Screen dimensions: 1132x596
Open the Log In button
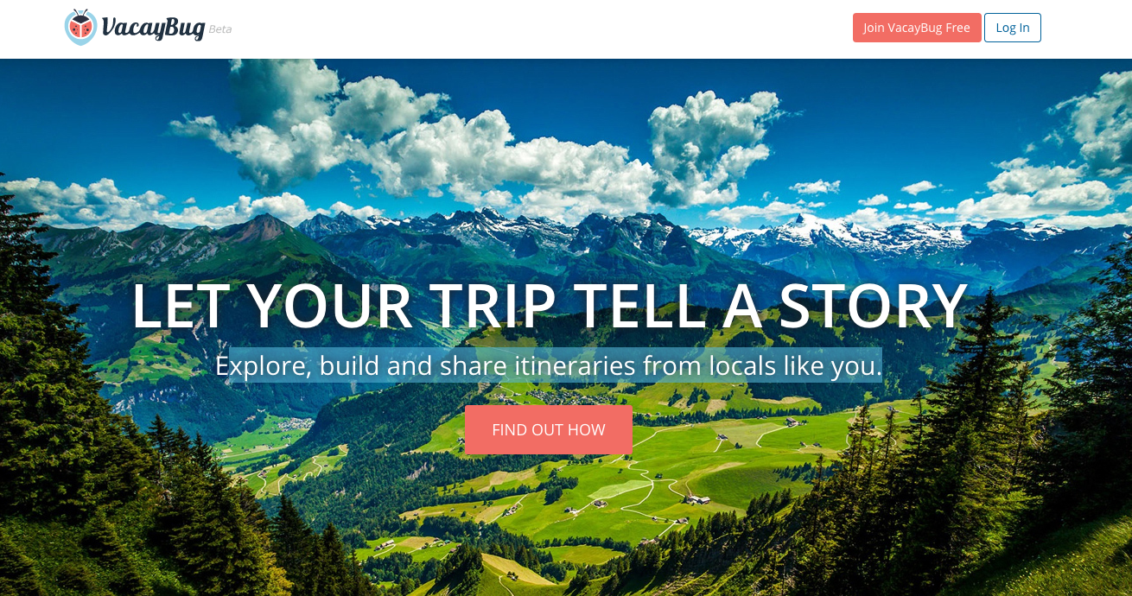tap(1013, 28)
